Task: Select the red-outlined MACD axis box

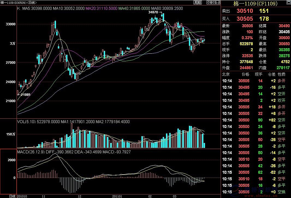Action: point(8,172)
